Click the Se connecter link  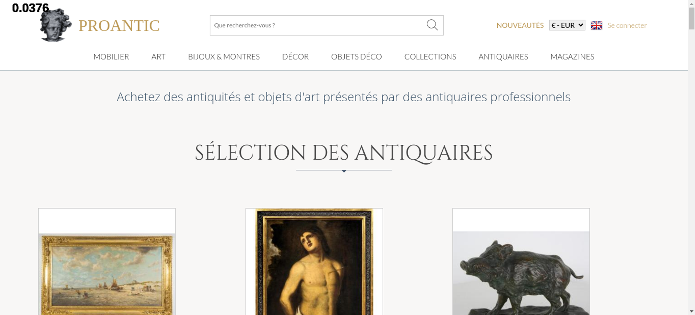pyautogui.click(x=627, y=25)
